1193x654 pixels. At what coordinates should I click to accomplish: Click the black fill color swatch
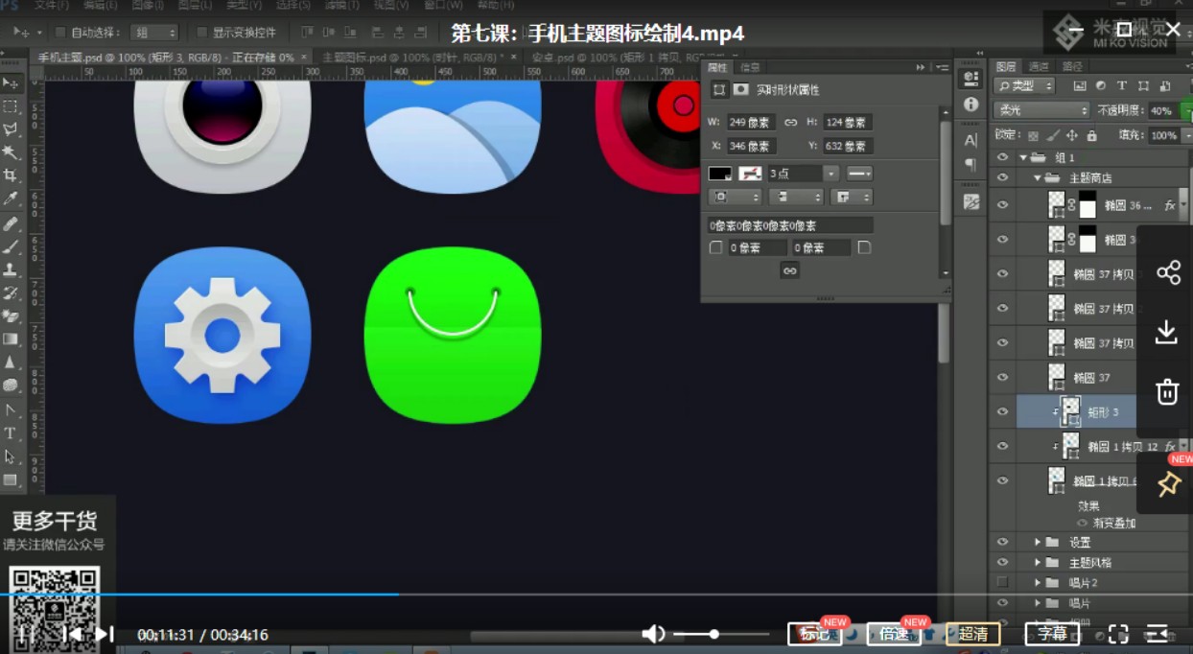[719, 174]
